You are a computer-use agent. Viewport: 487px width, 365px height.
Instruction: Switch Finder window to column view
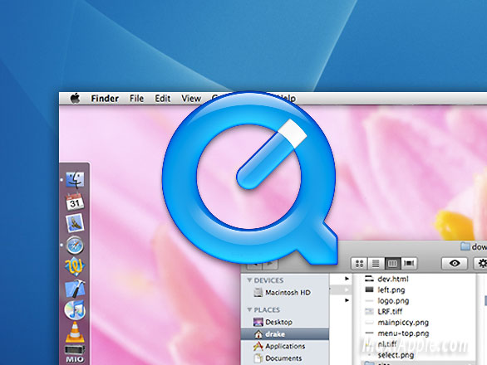point(392,264)
